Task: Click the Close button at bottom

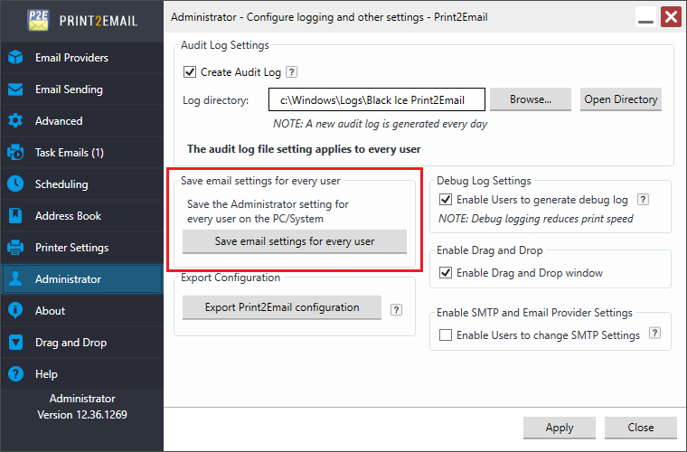Action: [641, 428]
